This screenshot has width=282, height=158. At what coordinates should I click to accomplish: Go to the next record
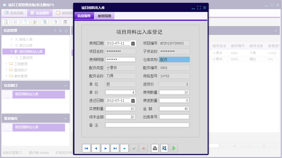click(x=105, y=148)
